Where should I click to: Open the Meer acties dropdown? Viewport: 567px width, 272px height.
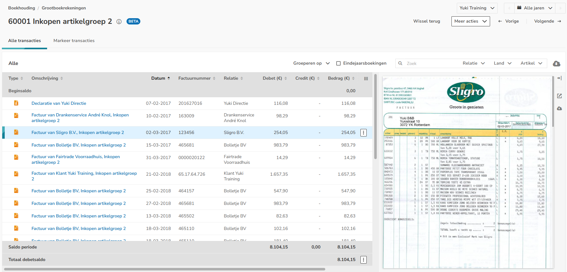pyautogui.click(x=470, y=21)
